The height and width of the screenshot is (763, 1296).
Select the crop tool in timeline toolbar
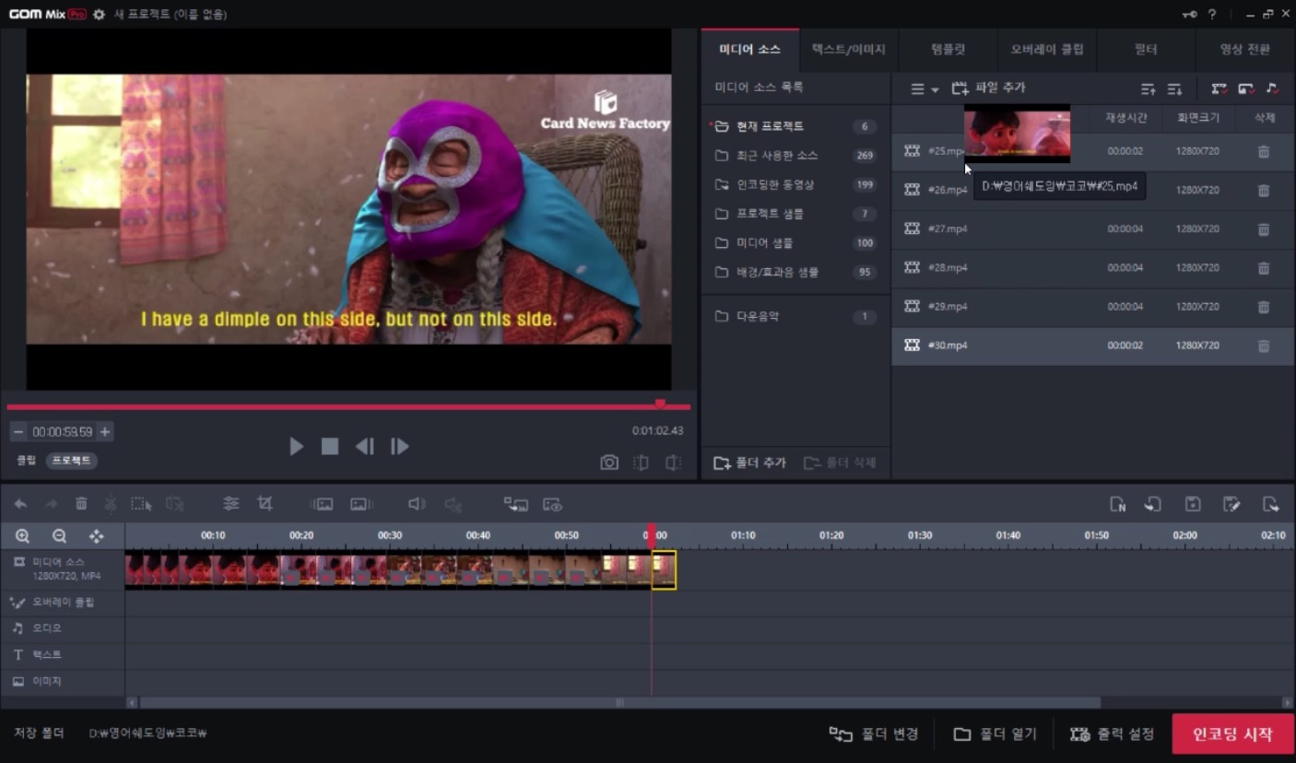[x=265, y=504]
